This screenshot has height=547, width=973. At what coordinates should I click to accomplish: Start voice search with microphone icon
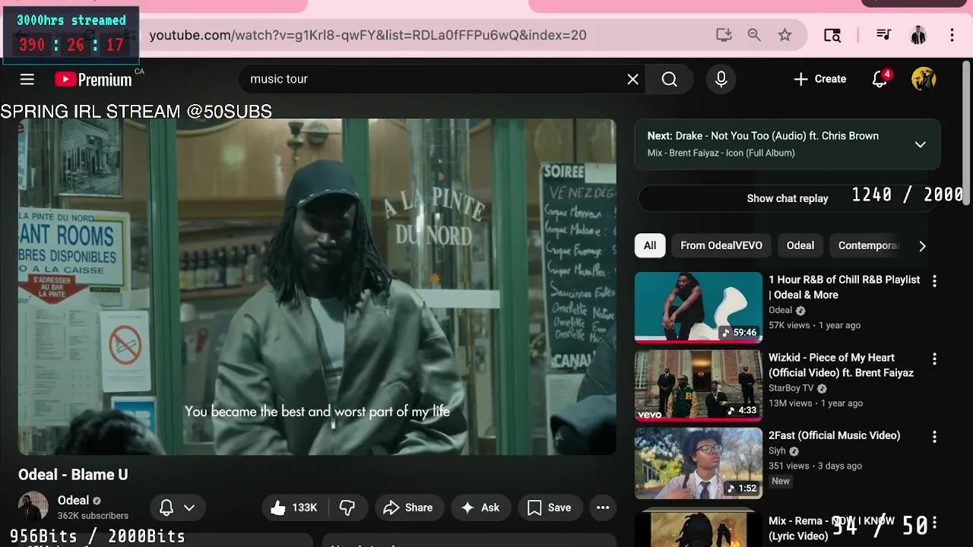tap(721, 79)
